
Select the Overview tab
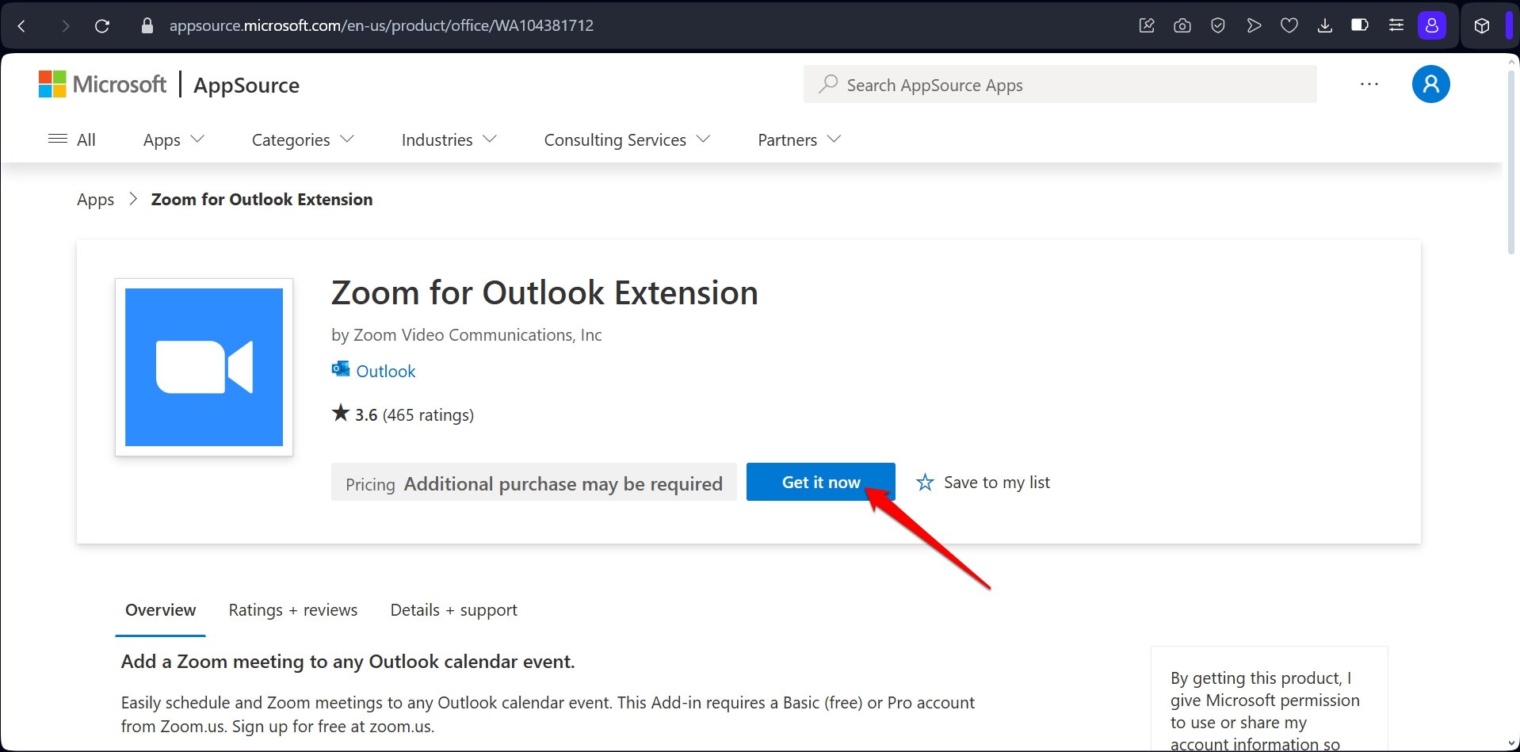pos(160,610)
